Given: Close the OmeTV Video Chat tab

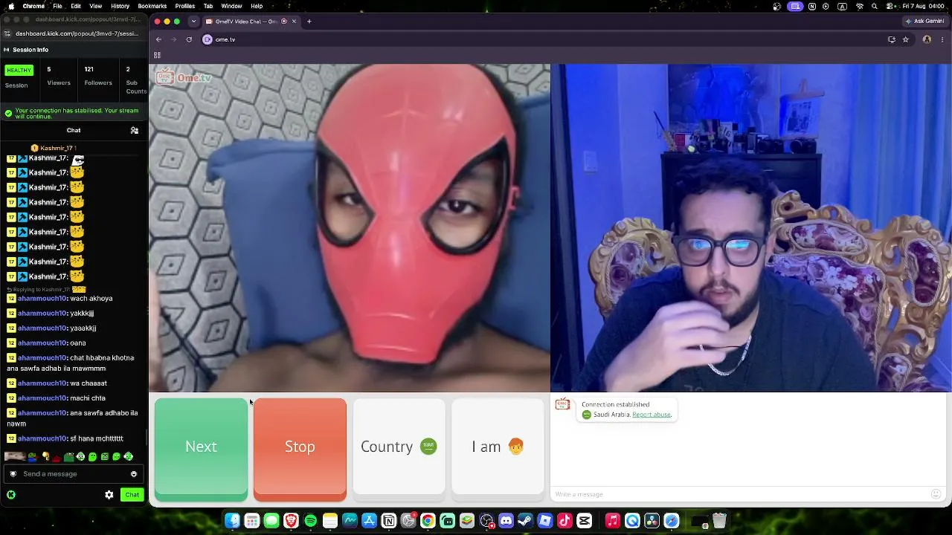Looking at the screenshot, I should click(294, 22).
